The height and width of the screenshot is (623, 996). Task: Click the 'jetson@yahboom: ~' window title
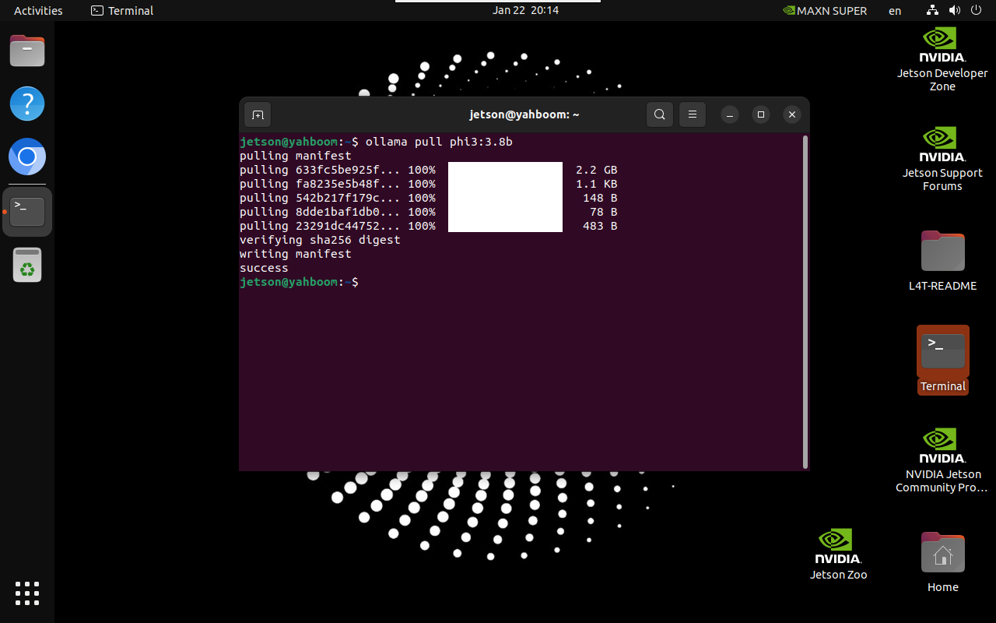pyautogui.click(x=524, y=114)
